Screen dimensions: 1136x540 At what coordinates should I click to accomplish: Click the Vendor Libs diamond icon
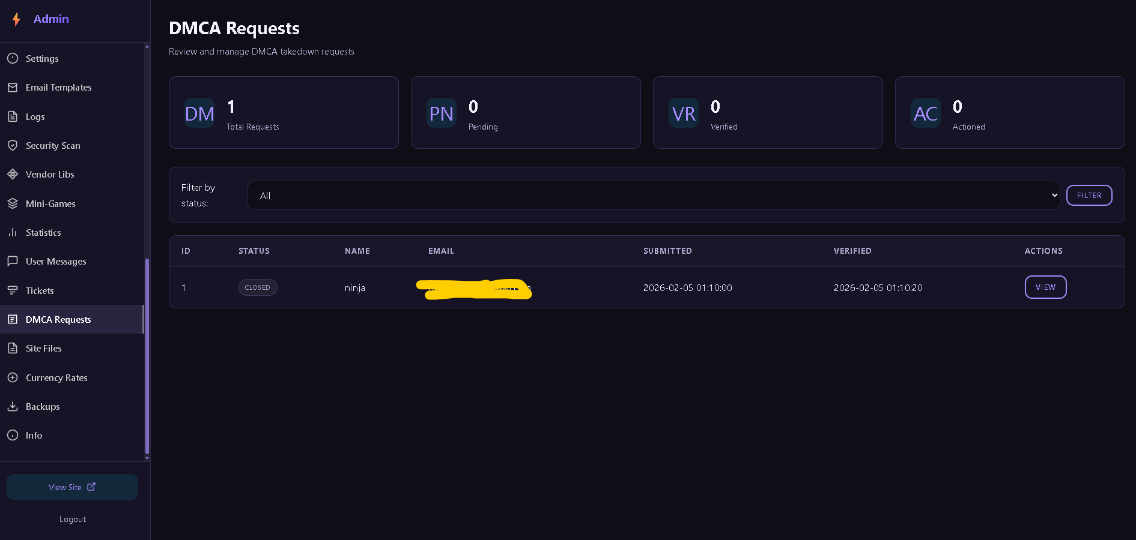click(x=13, y=174)
